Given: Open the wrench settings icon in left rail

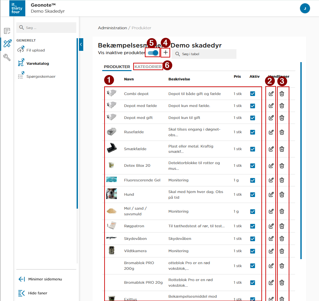Looking at the screenshot, I should [7, 57].
